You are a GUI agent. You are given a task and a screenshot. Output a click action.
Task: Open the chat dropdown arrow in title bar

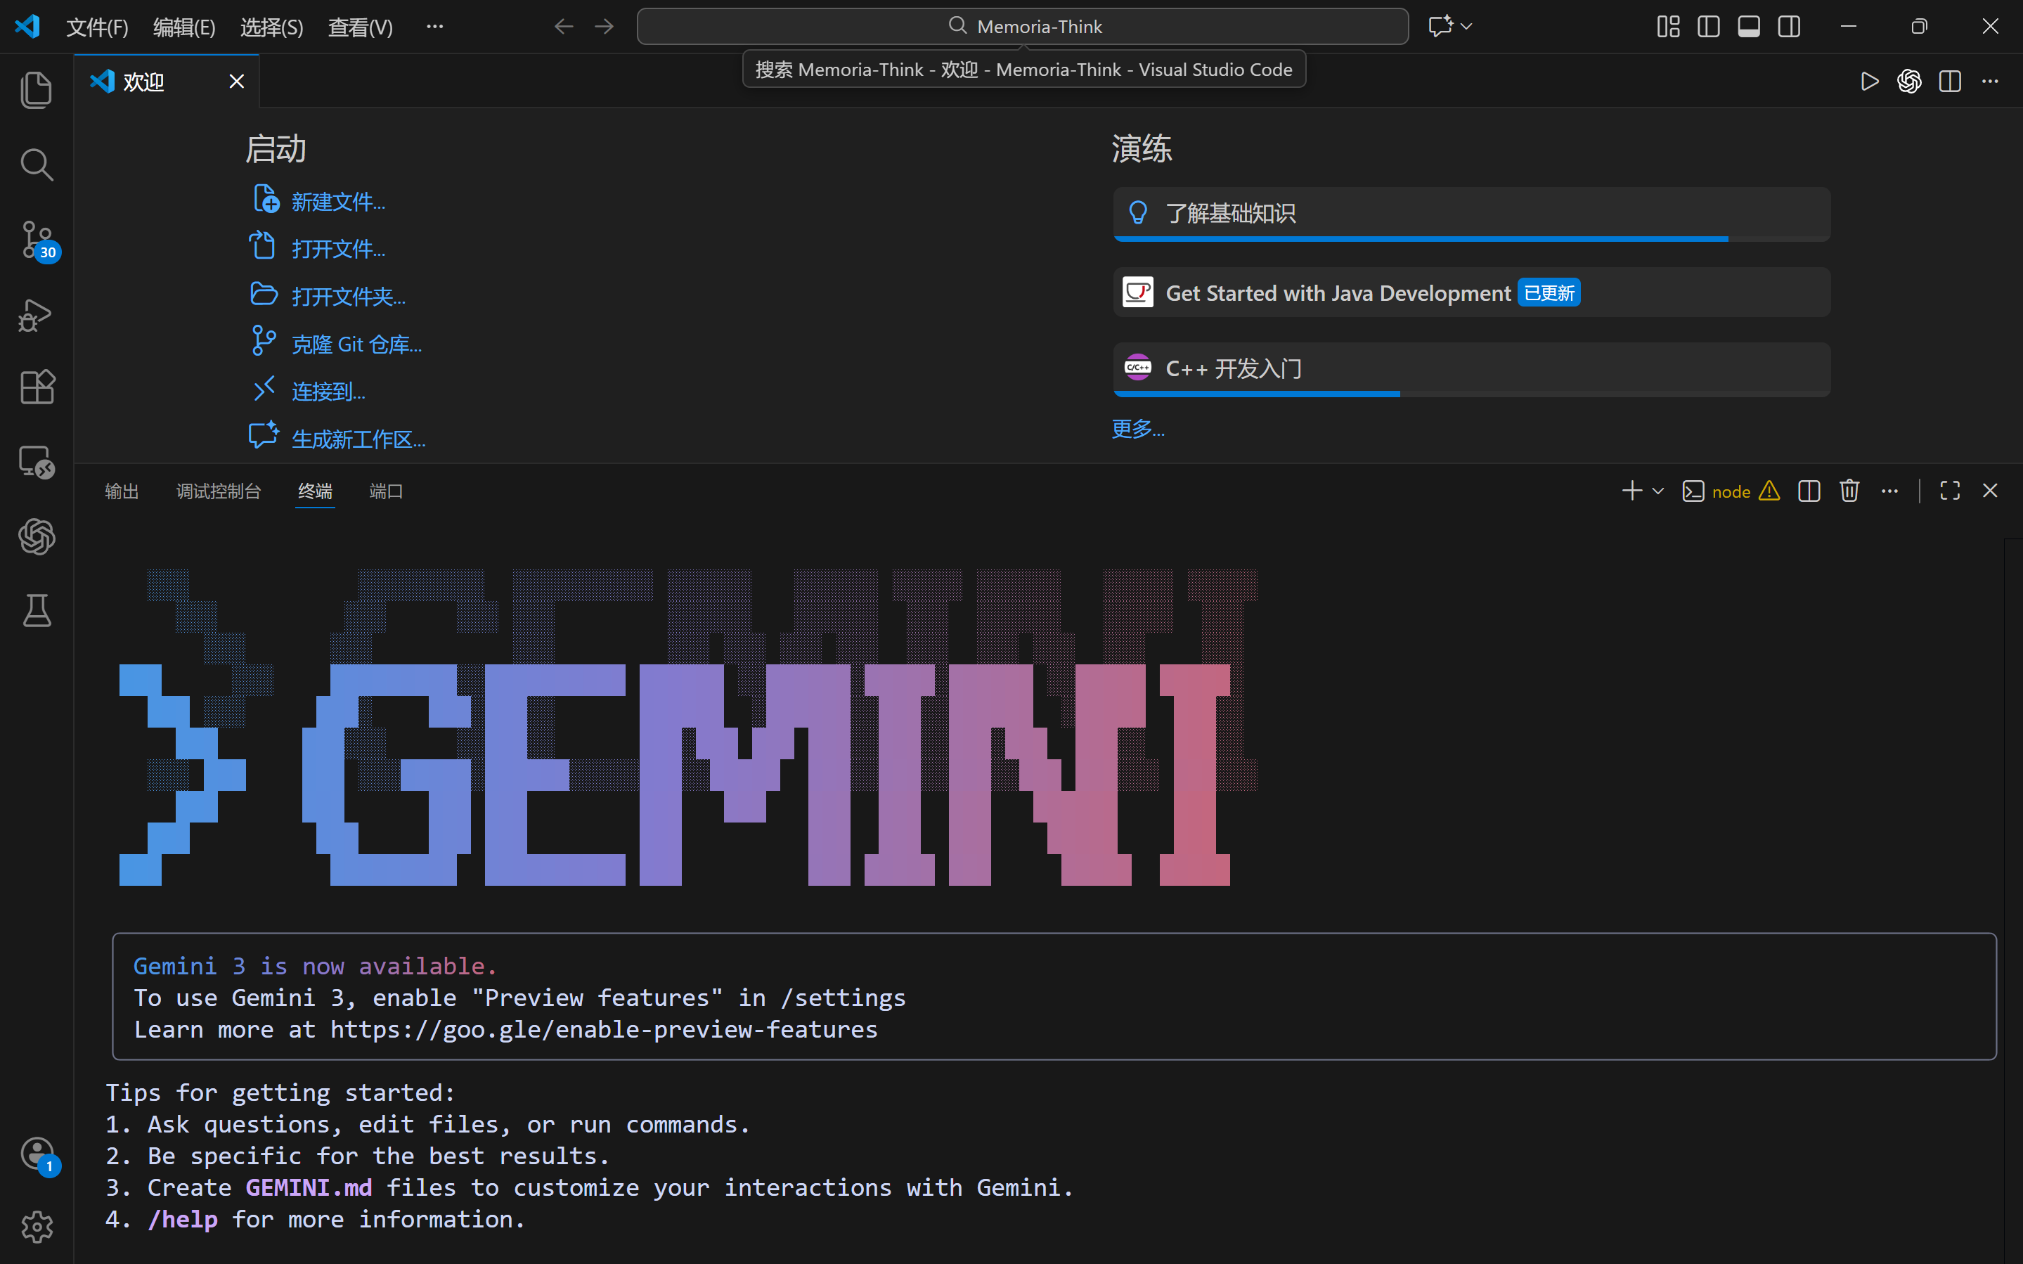1466,27
